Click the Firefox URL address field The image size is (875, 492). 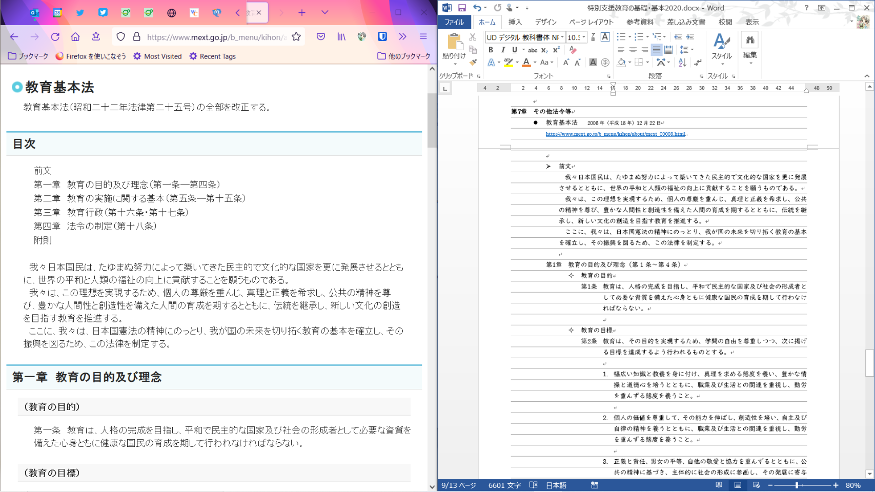pyautogui.click(x=215, y=37)
